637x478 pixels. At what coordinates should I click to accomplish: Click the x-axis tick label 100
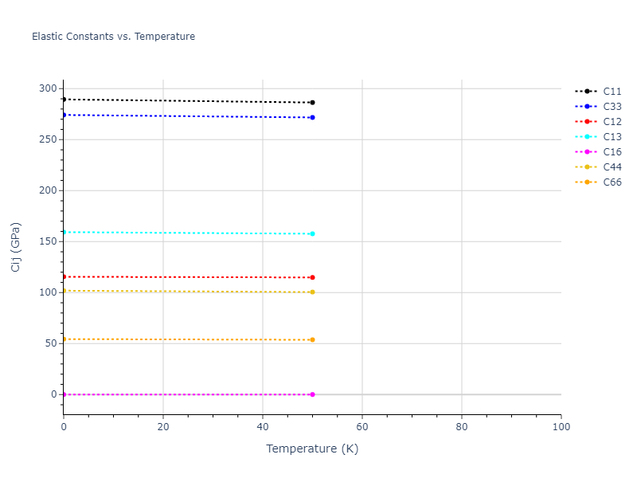561,428
